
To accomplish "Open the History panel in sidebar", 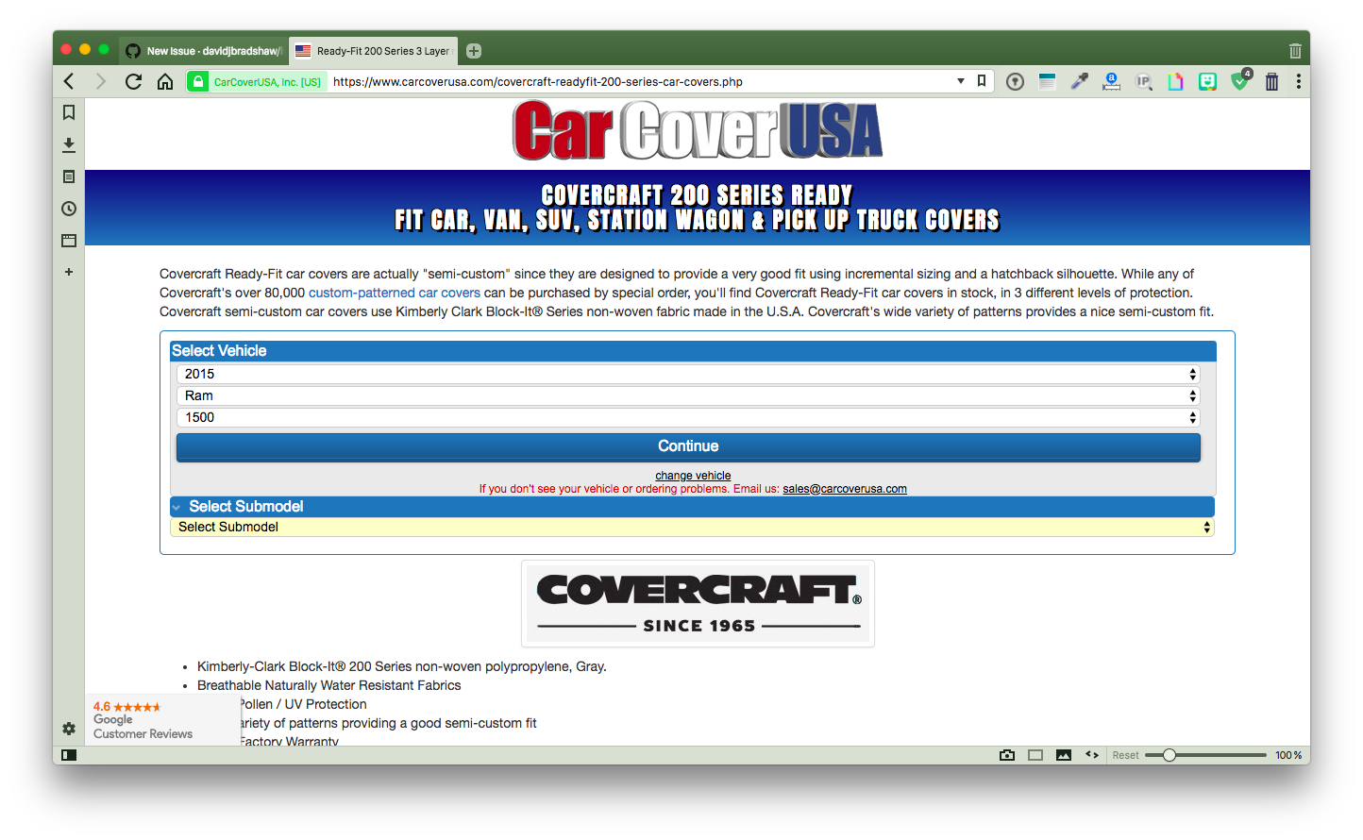I will (x=69, y=209).
